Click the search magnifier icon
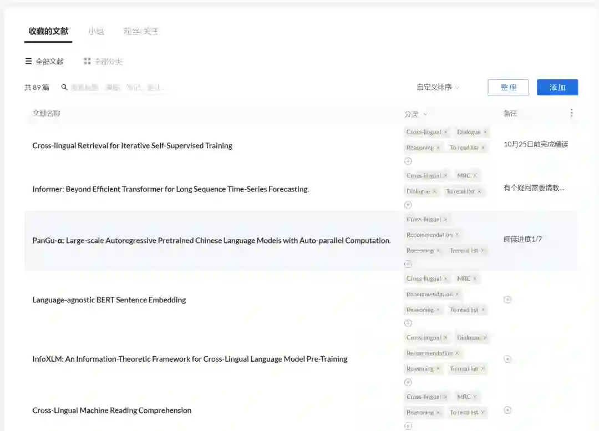The width and height of the screenshot is (599, 431). point(64,88)
